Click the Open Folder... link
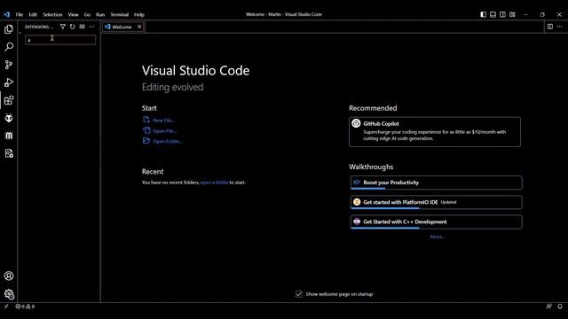This screenshot has width=568, height=319. (x=162, y=142)
